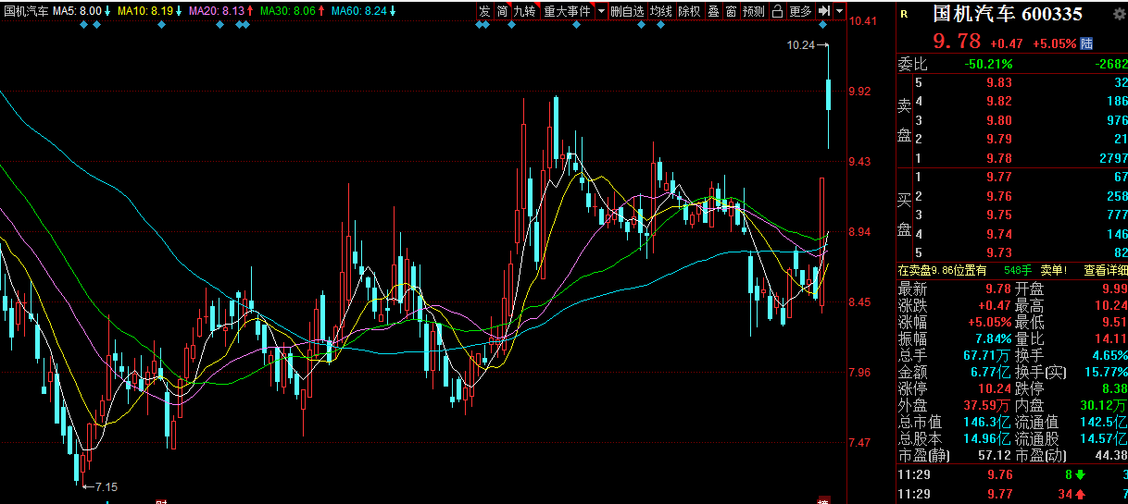
Task: Select buy level 1 price 9.77
Action: tap(999, 177)
